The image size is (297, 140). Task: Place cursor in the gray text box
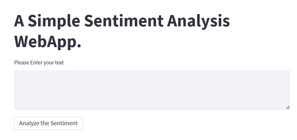click(x=152, y=90)
